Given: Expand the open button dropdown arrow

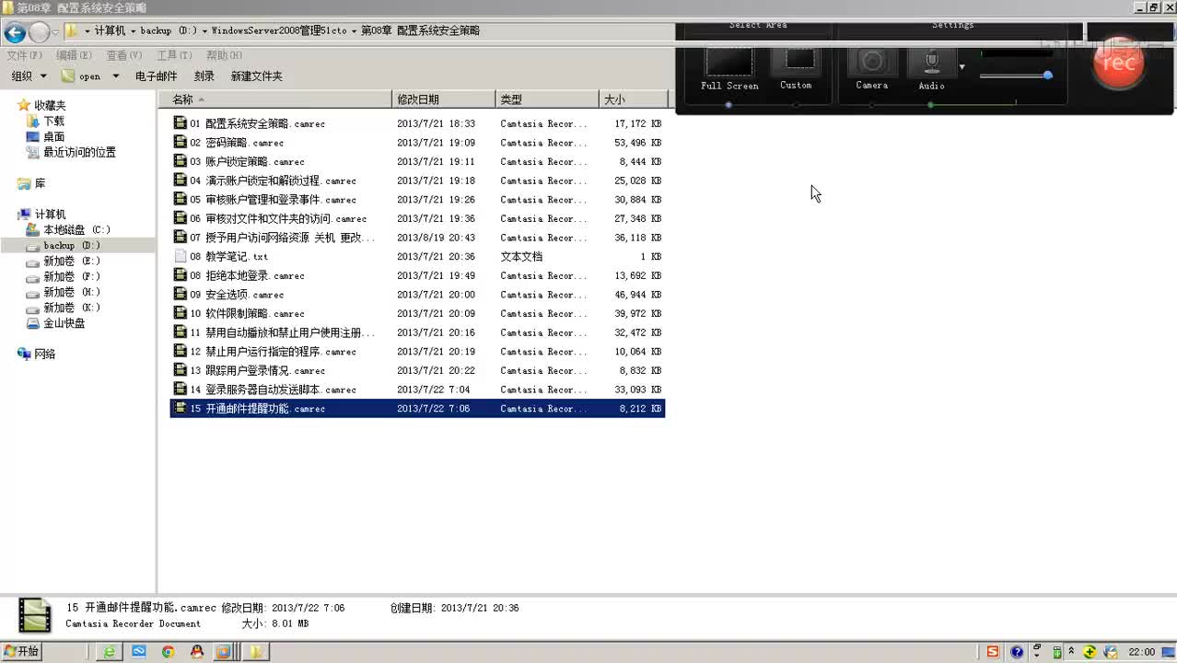Looking at the screenshot, I should tap(115, 76).
